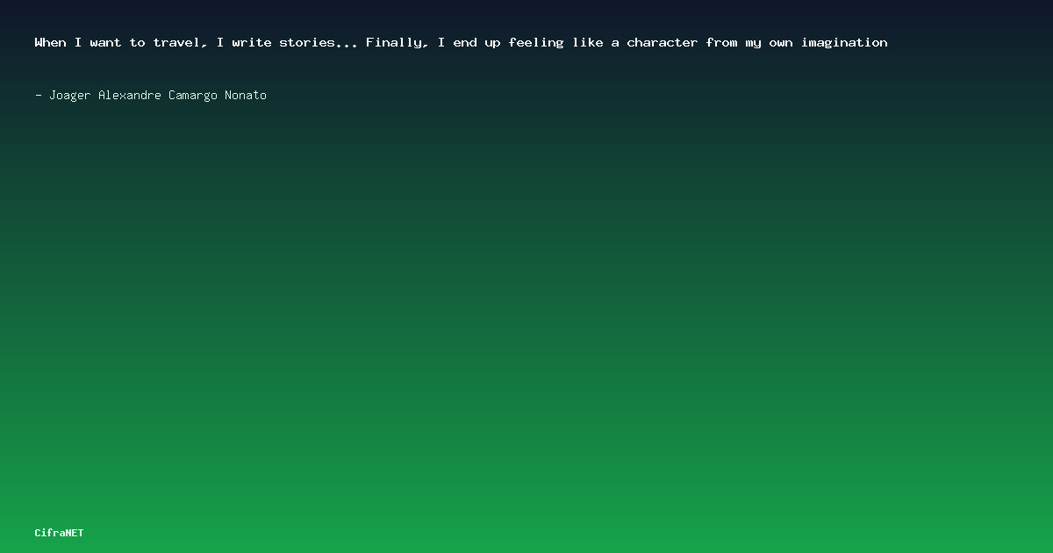
Task: Click the dash before the author name
Action: coord(39,95)
